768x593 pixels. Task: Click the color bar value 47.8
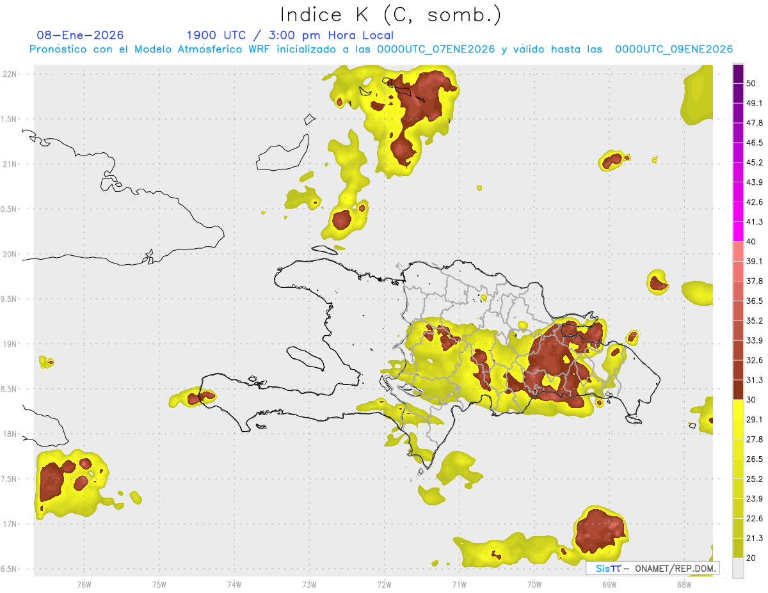click(x=755, y=123)
